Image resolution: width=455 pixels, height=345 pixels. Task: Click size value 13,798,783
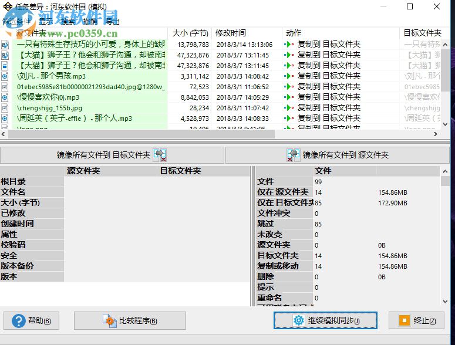pos(193,45)
